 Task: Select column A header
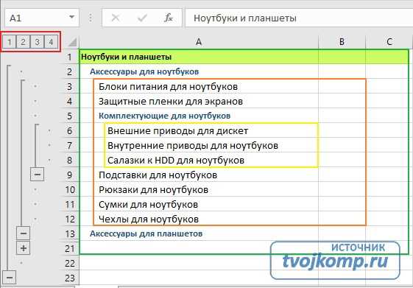pos(199,42)
